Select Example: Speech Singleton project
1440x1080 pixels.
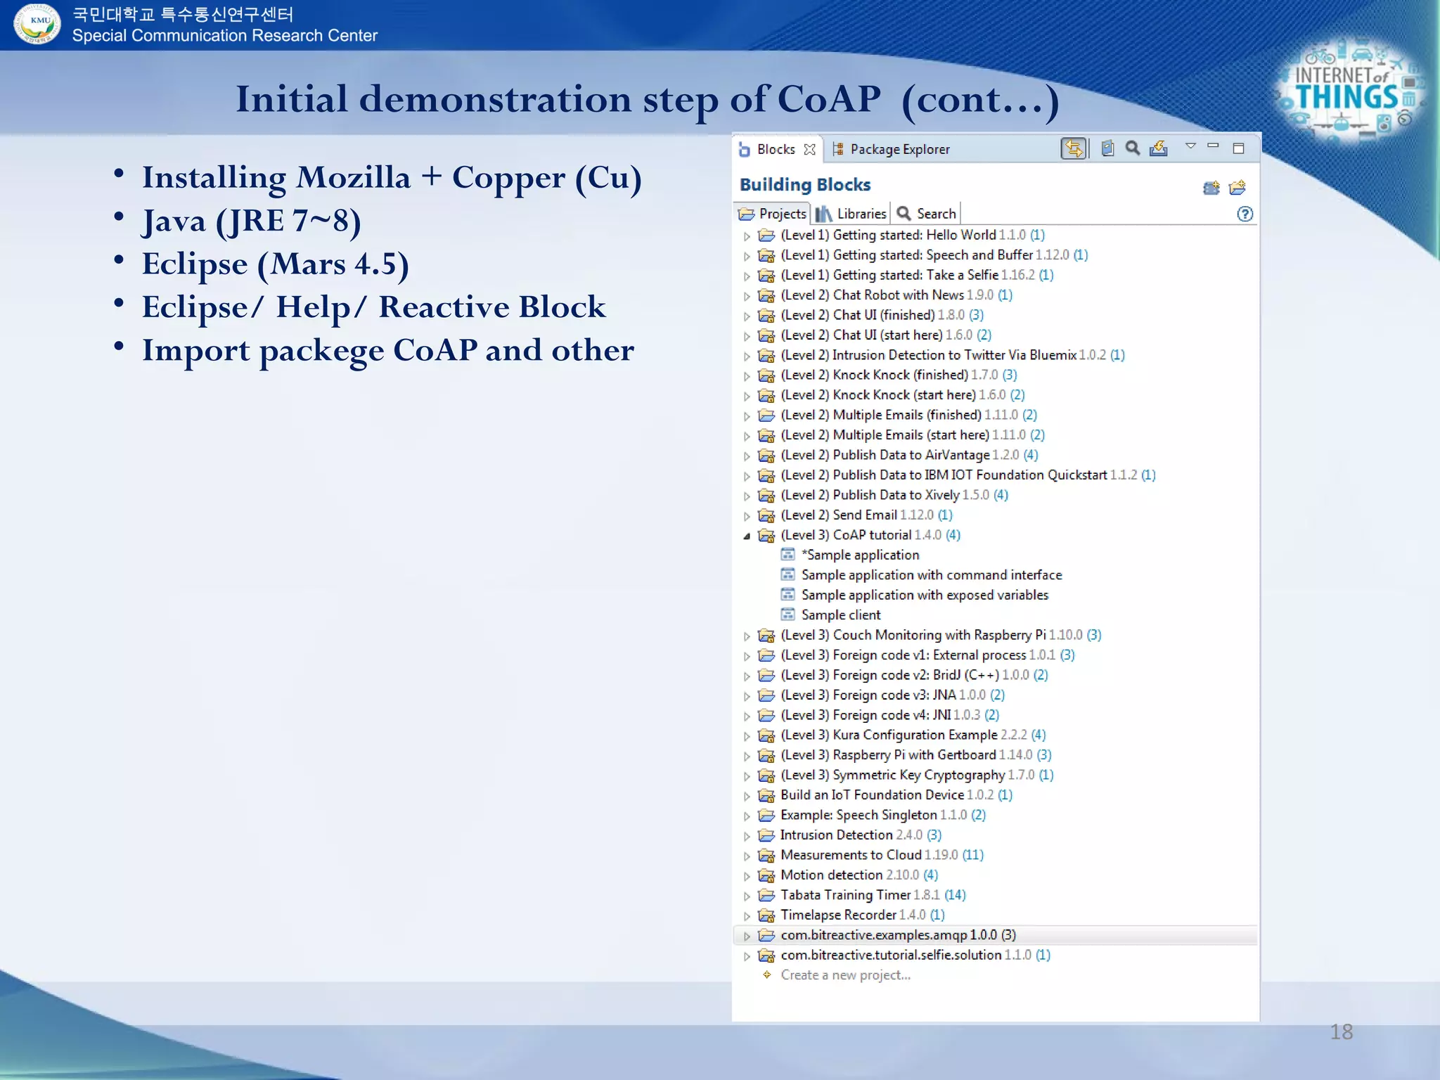(883, 815)
